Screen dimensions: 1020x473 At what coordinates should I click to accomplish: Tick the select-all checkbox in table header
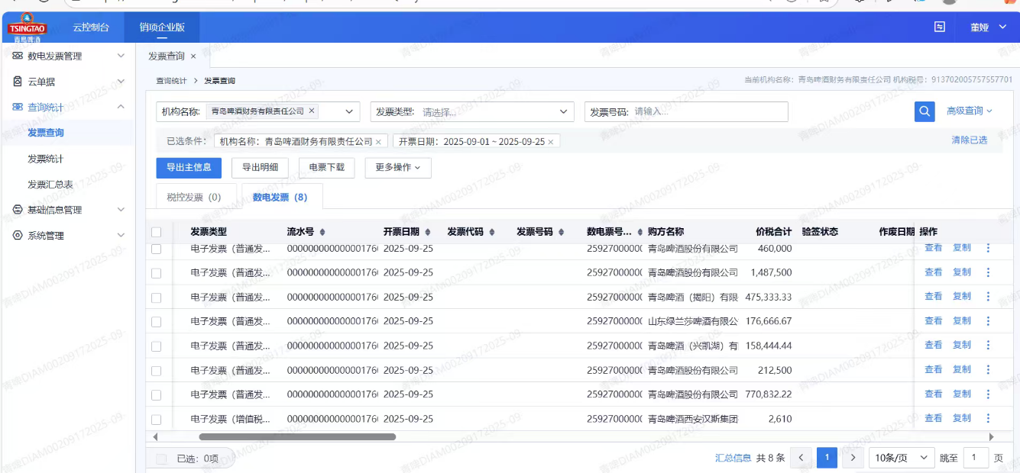(157, 232)
